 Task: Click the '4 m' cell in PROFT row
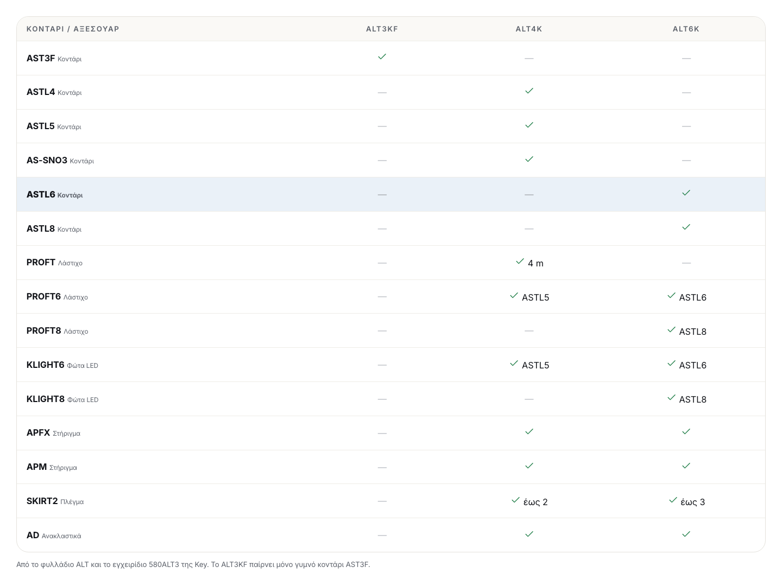529,263
